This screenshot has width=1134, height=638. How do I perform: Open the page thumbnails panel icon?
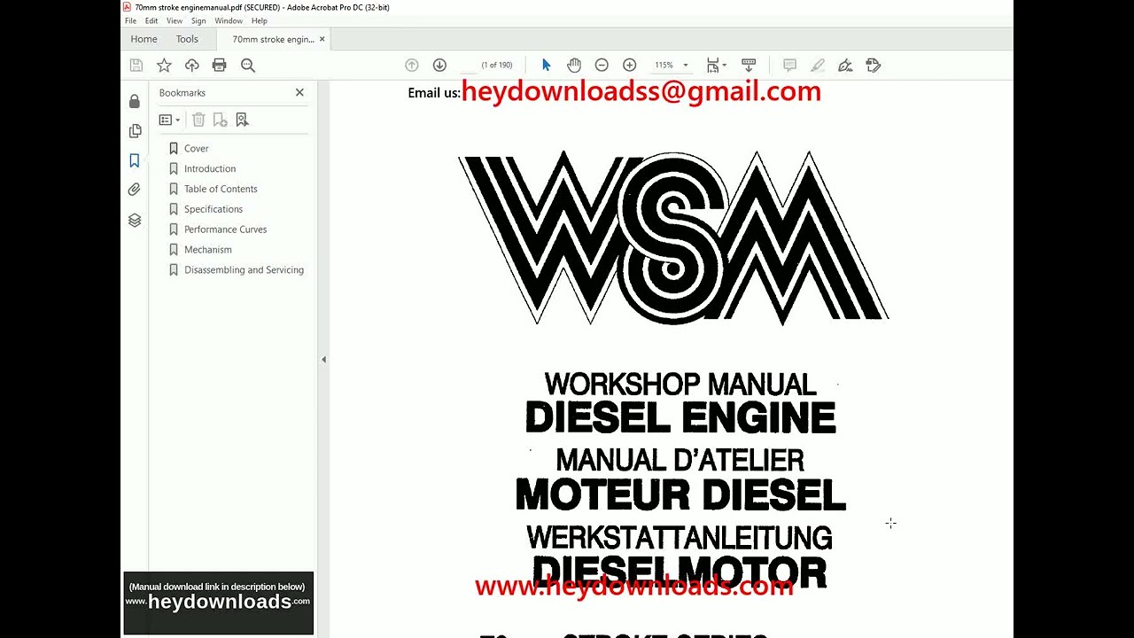[x=135, y=131]
